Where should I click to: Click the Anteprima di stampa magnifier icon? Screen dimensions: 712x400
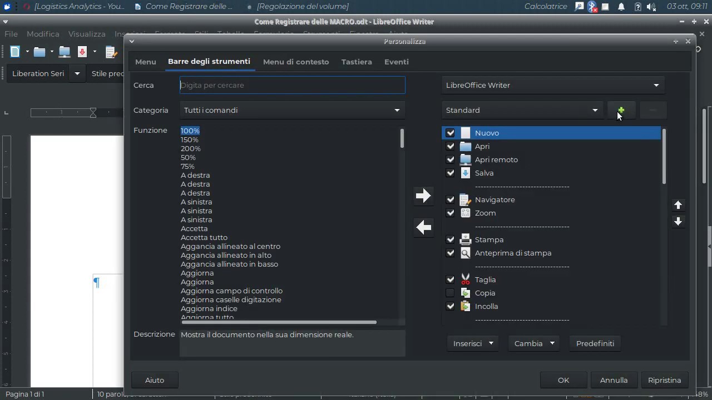pos(466,253)
